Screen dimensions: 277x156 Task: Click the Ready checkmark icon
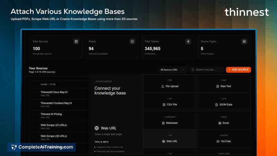[132, 41]
